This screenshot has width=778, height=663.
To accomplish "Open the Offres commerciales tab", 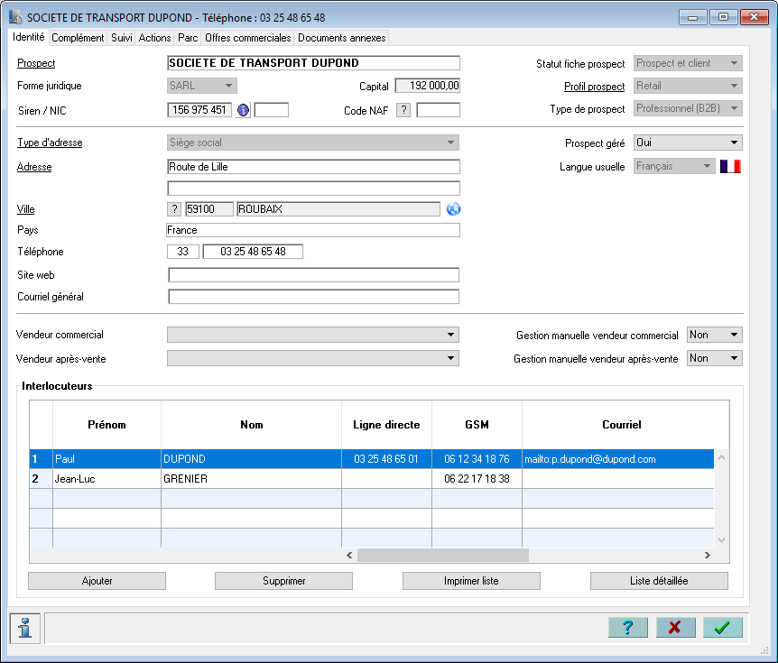I will [x=247, y=38].
